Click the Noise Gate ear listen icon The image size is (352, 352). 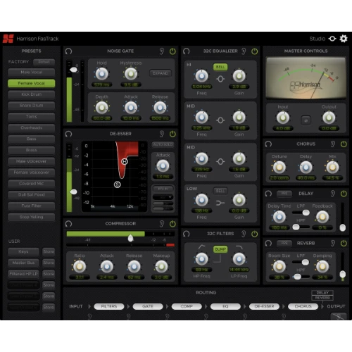pyautogui.click(x=162, y=51)
